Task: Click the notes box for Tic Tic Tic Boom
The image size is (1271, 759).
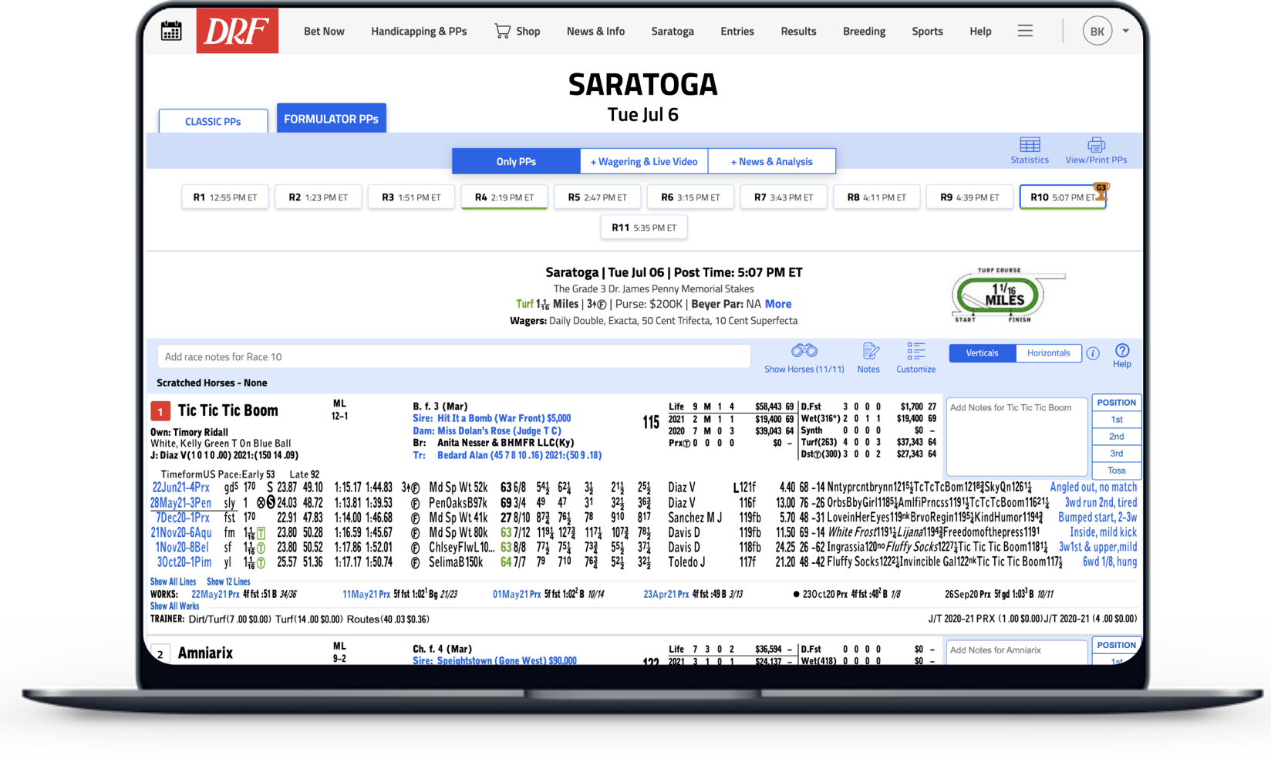Action: [1016, 437]
